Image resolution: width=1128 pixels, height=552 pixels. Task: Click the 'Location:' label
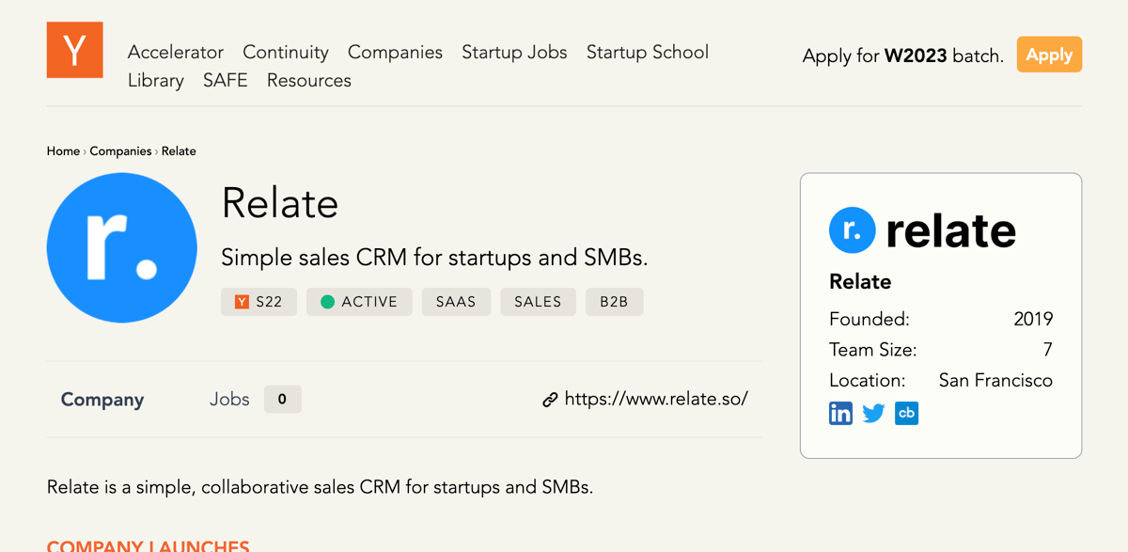(x=867, y=380)
